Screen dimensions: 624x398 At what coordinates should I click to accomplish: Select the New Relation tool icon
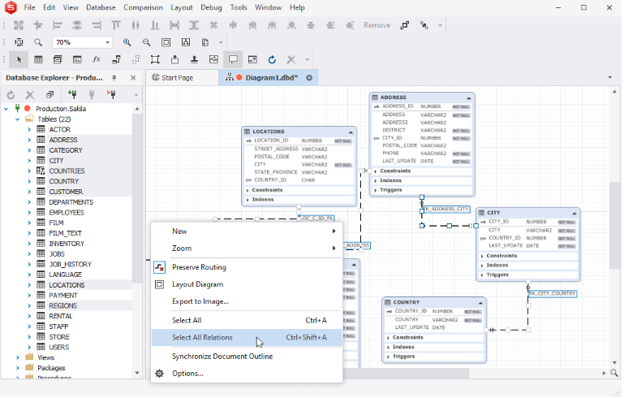pyautogui.click(x=116, y=60)
